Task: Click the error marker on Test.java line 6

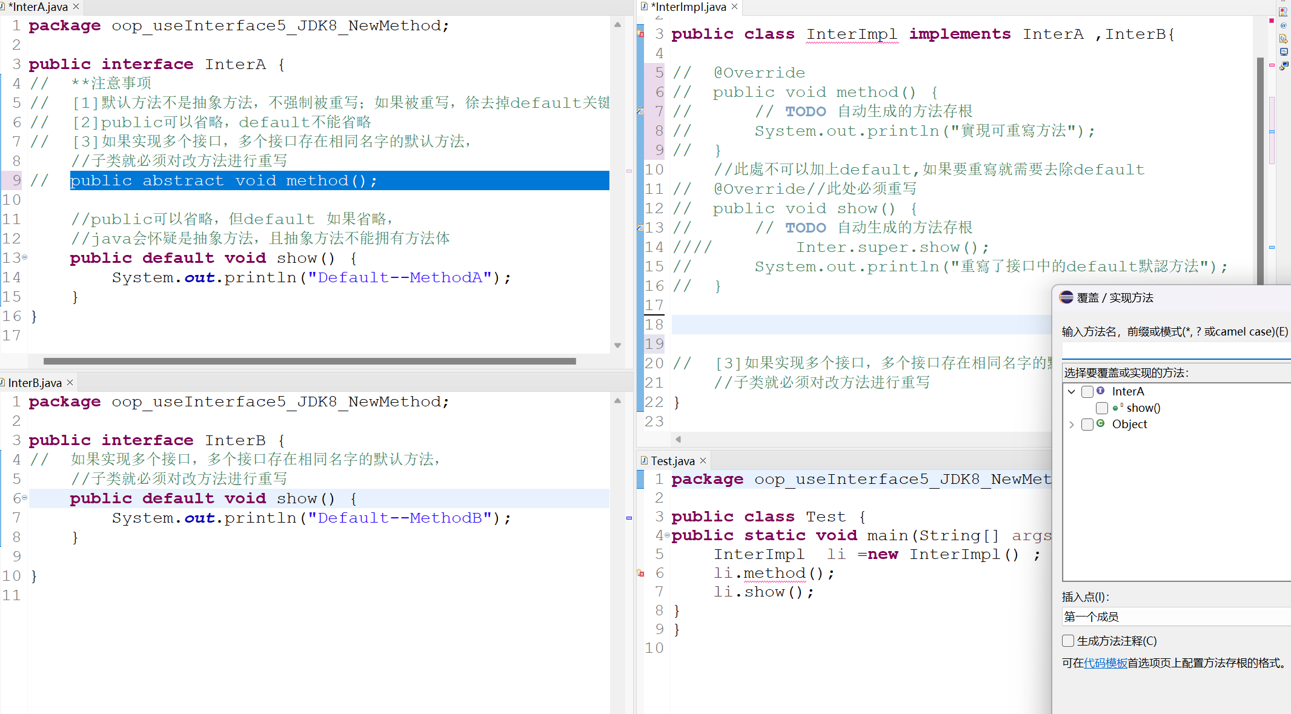Action: [x=640, y=573]
